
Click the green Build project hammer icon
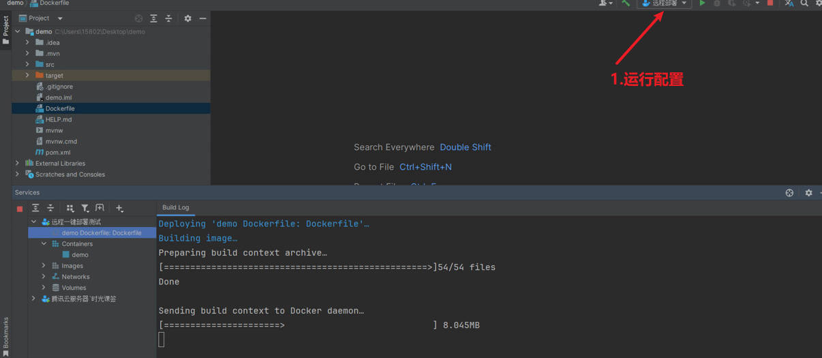625,3
